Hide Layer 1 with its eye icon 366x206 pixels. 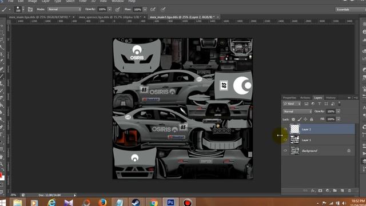[285, 140]
